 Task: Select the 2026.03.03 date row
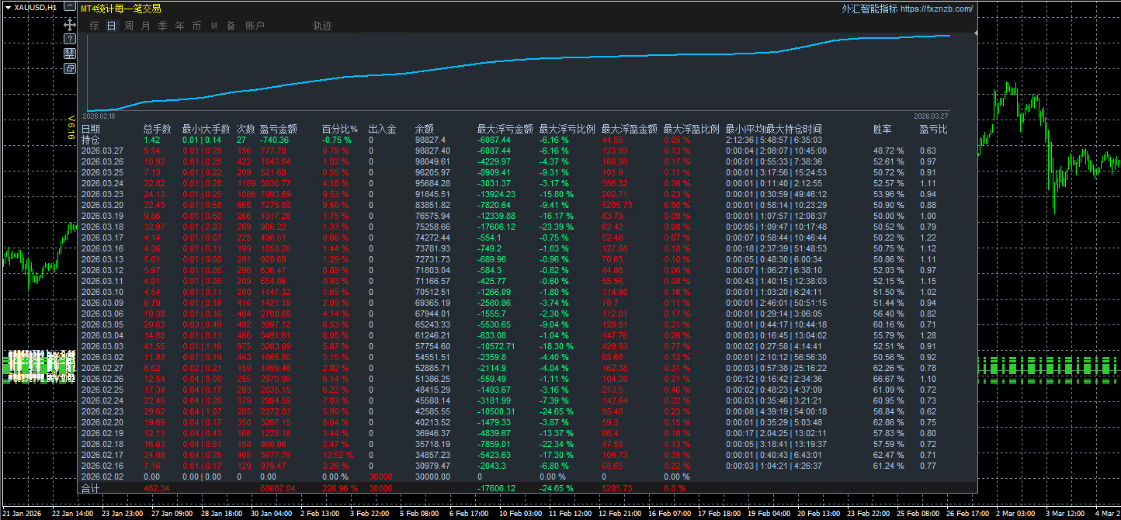tap(102, 346)
